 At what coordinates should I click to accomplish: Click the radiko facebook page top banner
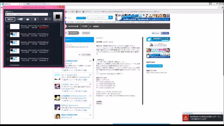[142, 17]
